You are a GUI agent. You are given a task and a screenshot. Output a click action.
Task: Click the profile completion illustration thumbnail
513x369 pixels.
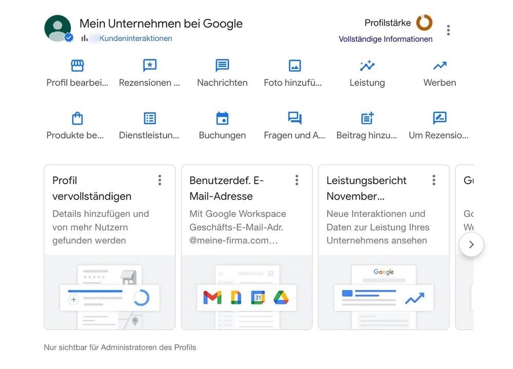pos(110,292)
